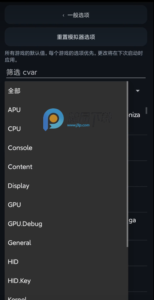The height and width of the screenshot is (300, 154).
Task: Click the 重置模拟器选项 button
Action: click(76, 37)
